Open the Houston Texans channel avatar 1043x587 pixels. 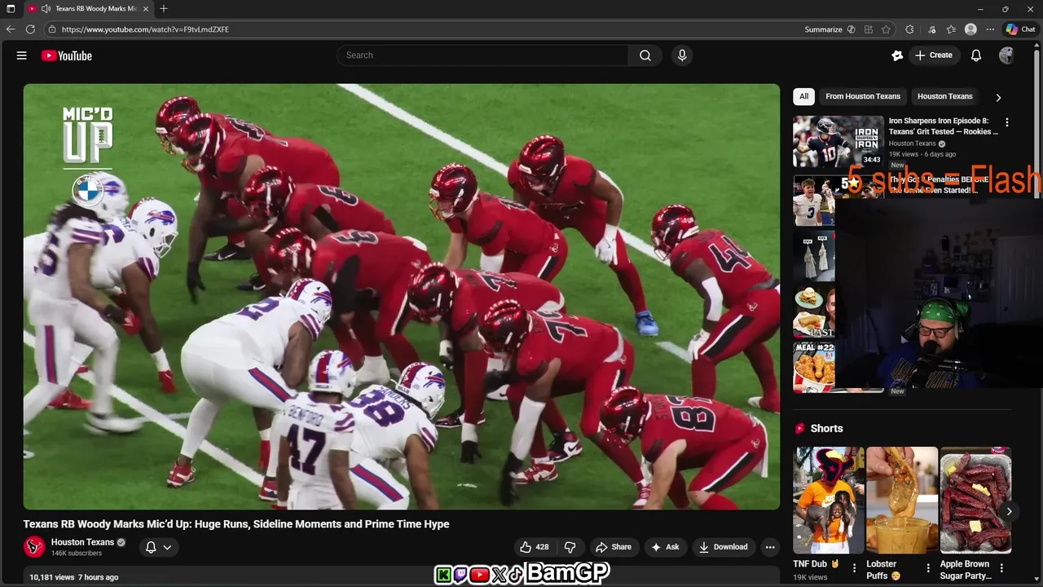tap(35, 546)
